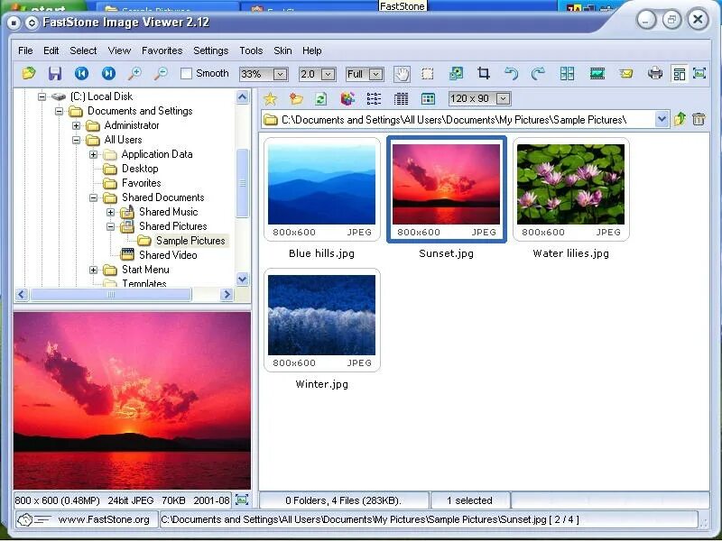The height and width of the screenshot is (541, 722).
Task: Click the Zoom In magnifier icon
Action: pyautogui.click(x=134, y=74)
